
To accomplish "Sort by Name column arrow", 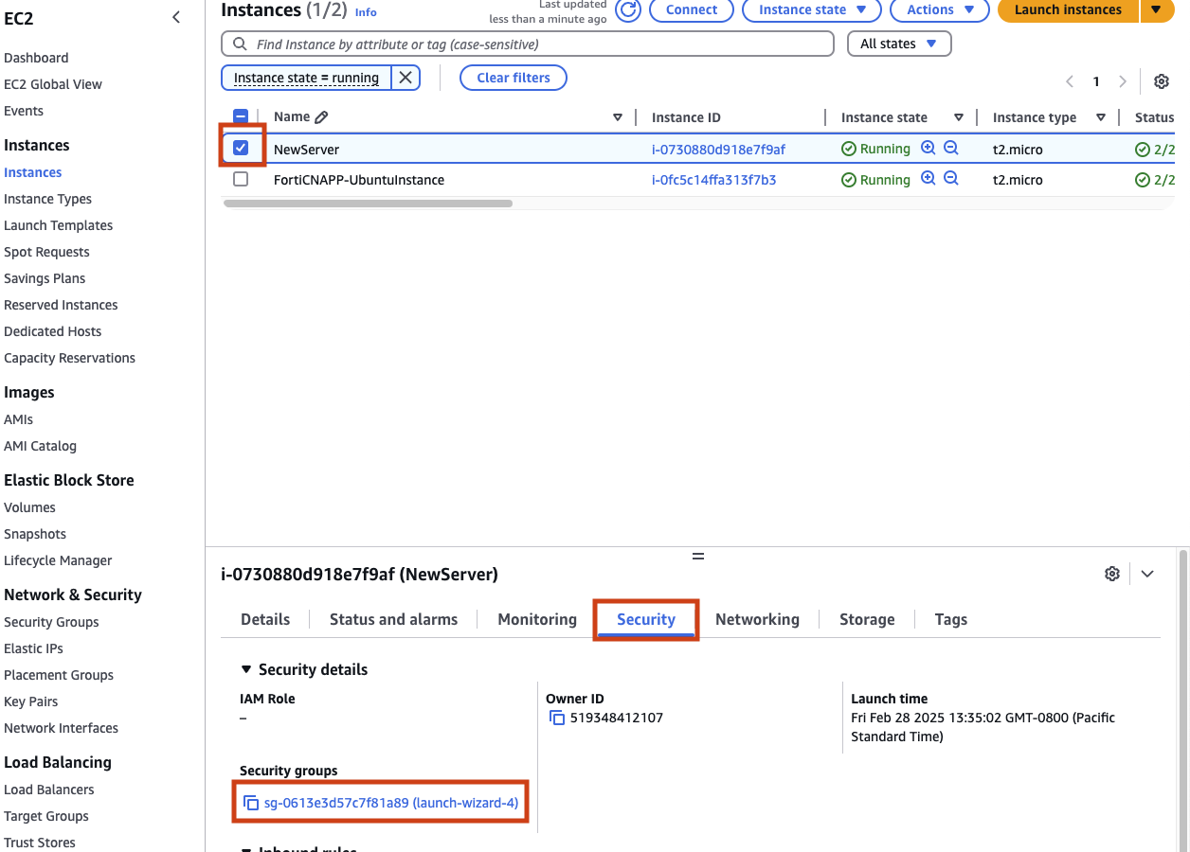I will 618,117.
